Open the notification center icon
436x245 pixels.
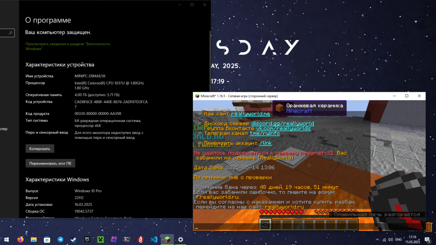(428, 239)
